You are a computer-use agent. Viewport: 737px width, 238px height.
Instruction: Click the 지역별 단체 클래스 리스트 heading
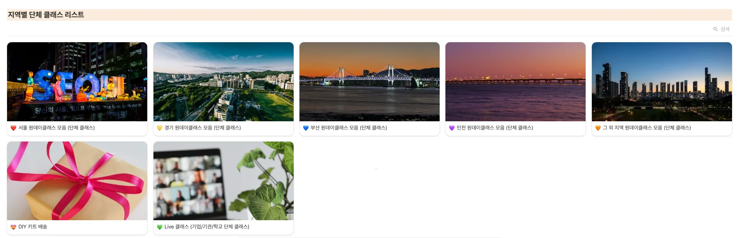pos(46,15)
